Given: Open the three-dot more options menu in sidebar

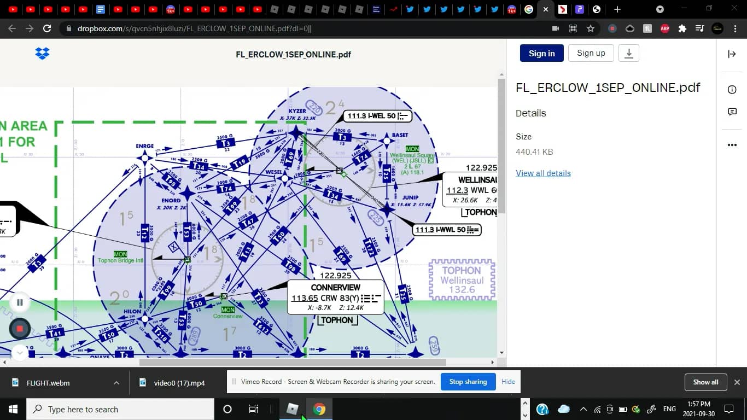Looking at the screenshot, I should (x=732, y=145).
